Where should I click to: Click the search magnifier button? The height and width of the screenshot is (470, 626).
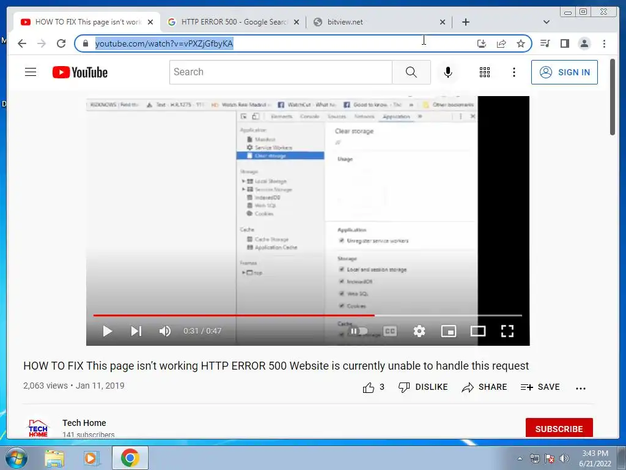[x=411, y=72]
